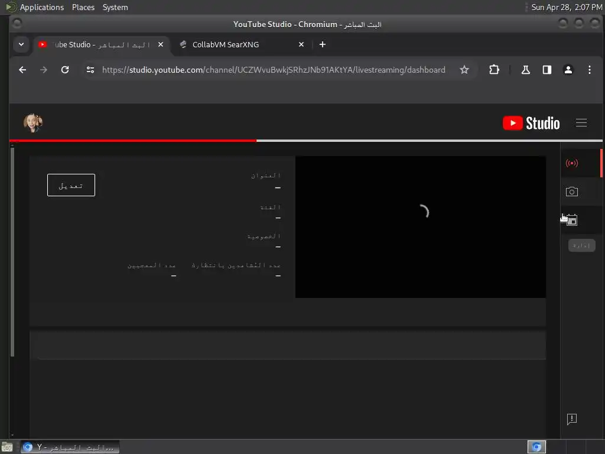Open the Extensions puzzle icon

coord(494,70)
